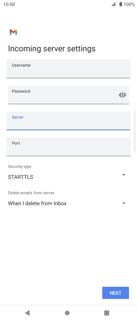The width and height of the screenshot is (137, 321).
Task: Click the Gmail logo icon
Action: (13, 32)
